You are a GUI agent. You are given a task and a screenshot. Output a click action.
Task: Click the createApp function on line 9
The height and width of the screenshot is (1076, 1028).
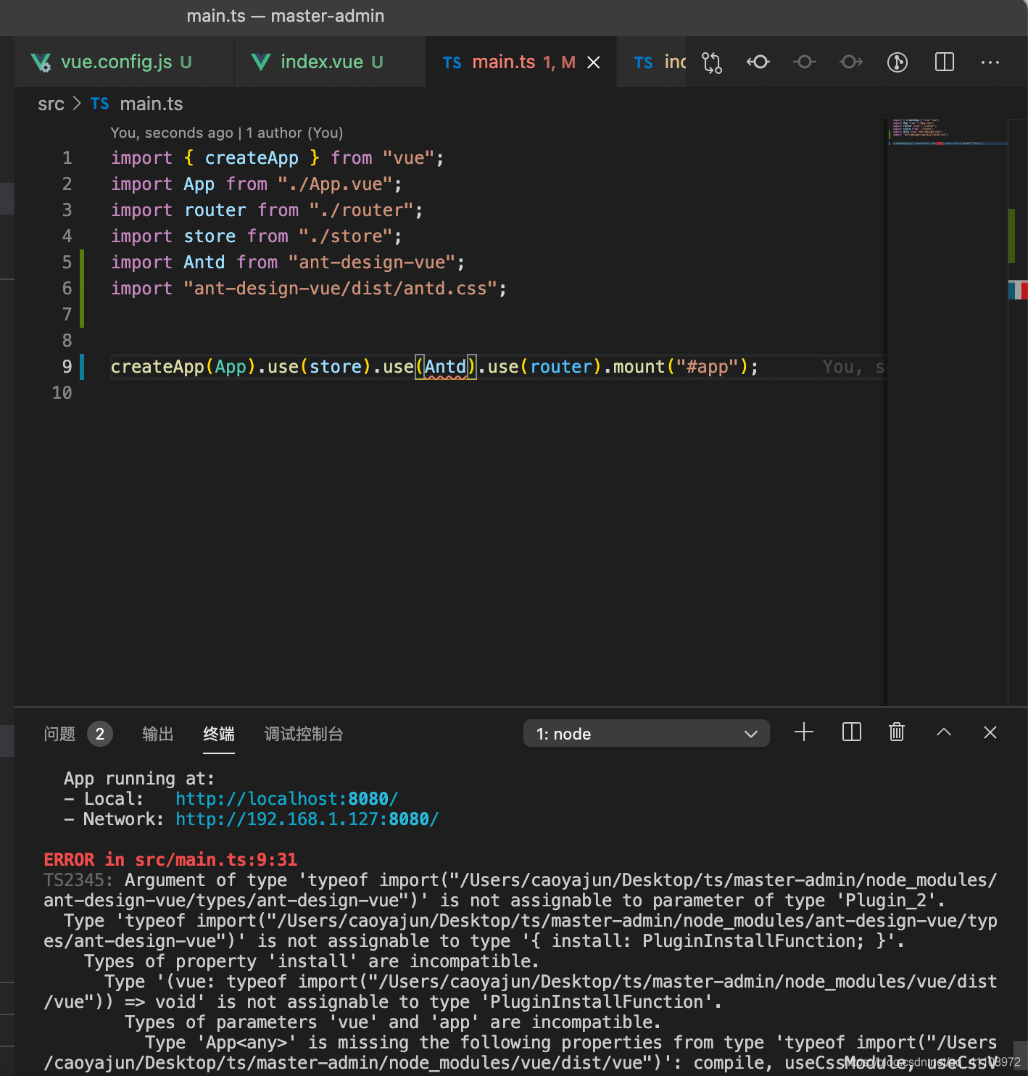tap(157, 367)
